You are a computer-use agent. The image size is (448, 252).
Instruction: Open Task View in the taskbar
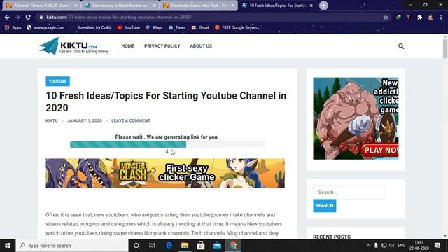point(152,246)
